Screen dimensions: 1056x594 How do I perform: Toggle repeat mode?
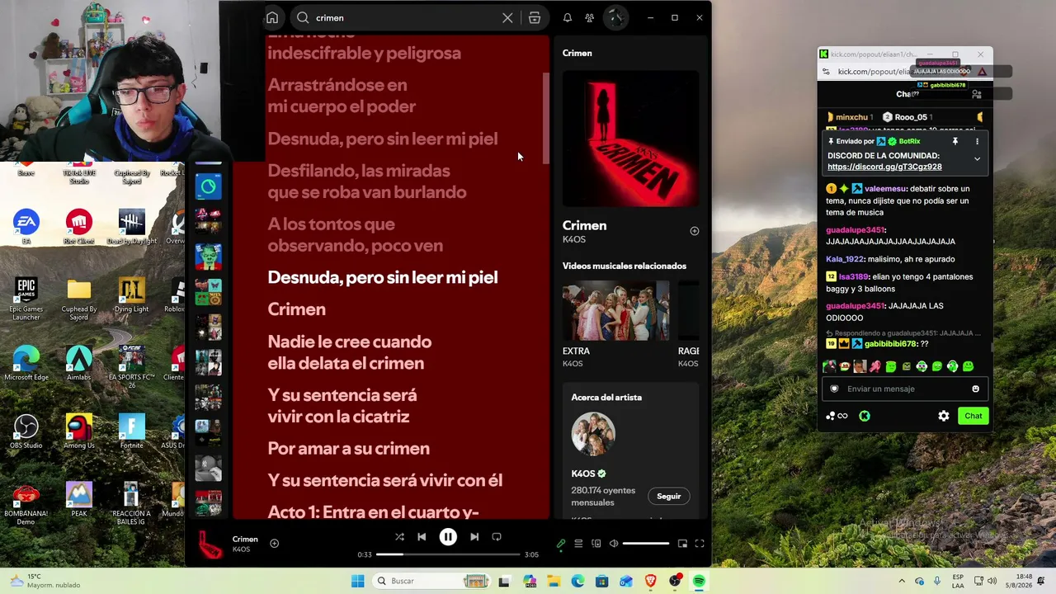(497, 537)
